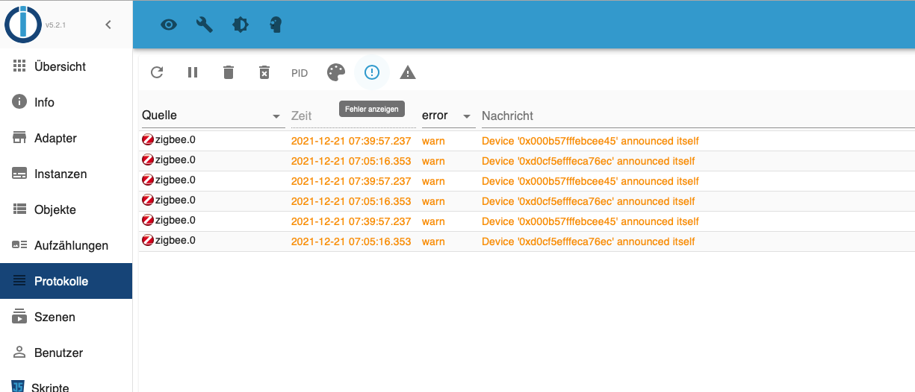Refresh the log list
This screenshot has width=915, height=392.
coord(157,72)
